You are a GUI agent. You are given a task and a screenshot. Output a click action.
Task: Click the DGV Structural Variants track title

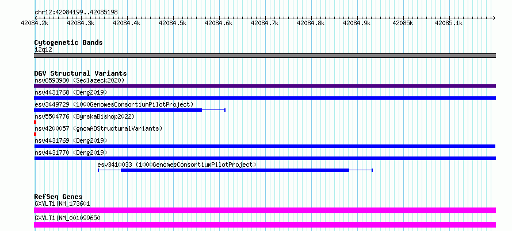tap(81, 73)
